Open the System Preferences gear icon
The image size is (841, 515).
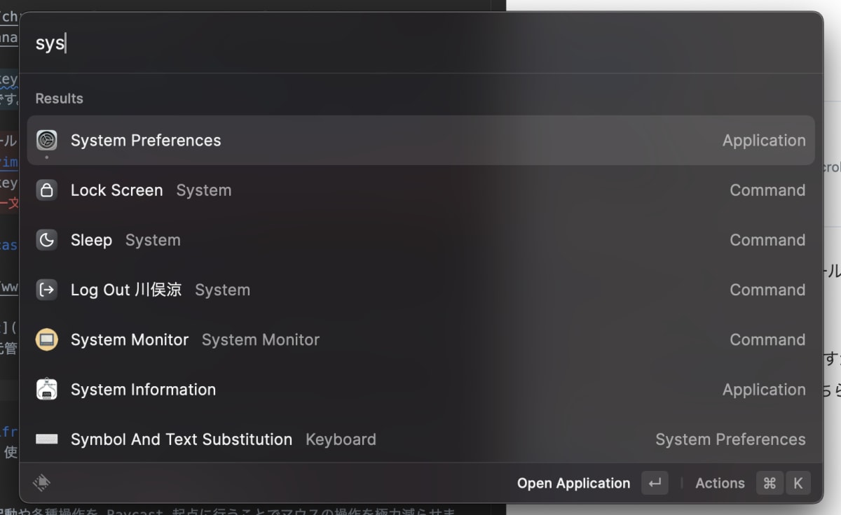(x=47, y=140)
